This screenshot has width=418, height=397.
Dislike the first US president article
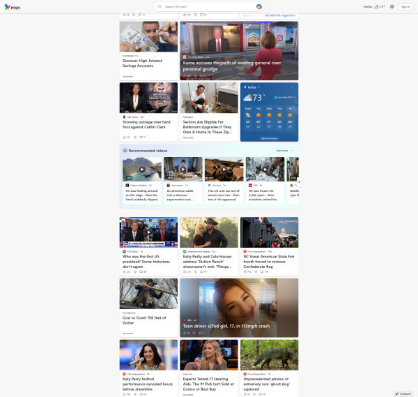click(x=135, y=272)
